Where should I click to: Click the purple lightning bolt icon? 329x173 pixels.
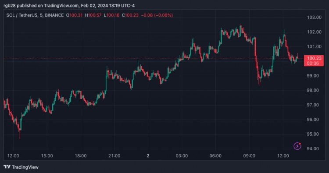pos(297,146)
